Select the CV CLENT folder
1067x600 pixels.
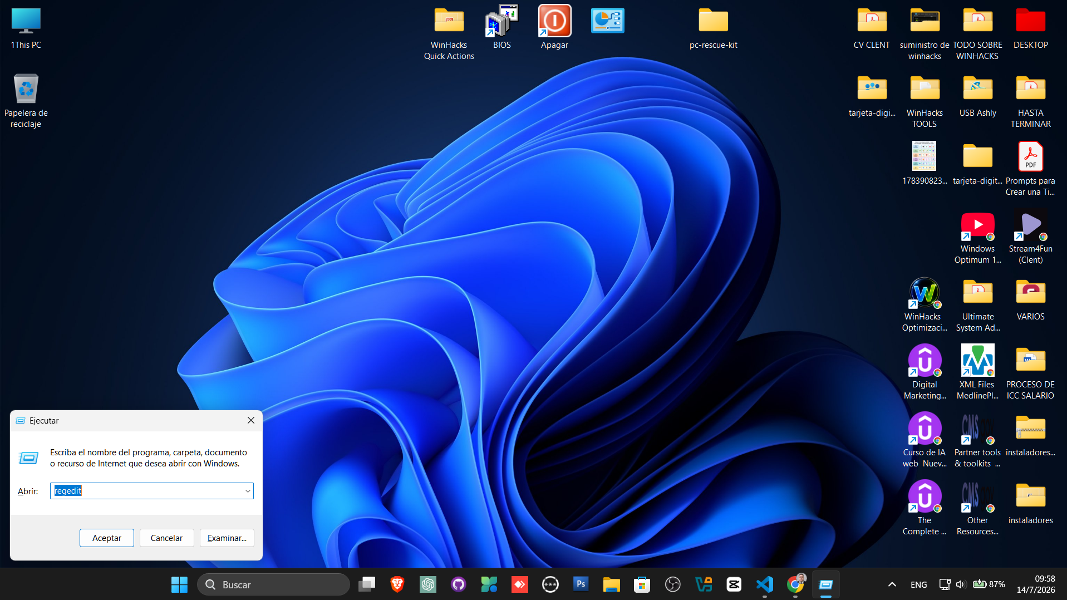[x=872, y=28]
